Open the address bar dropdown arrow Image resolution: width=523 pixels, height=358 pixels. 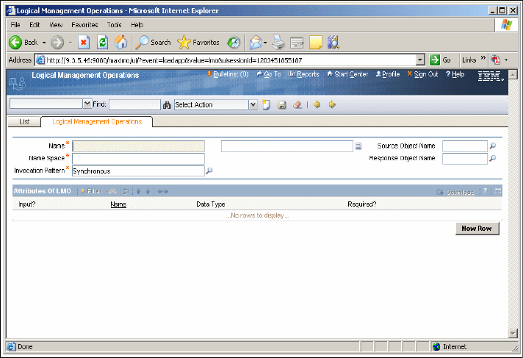[421, 60]
